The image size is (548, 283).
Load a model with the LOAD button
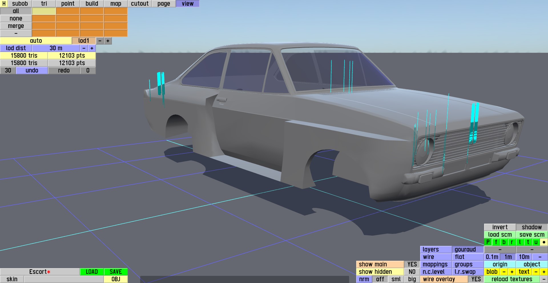(x=92, y=272)
